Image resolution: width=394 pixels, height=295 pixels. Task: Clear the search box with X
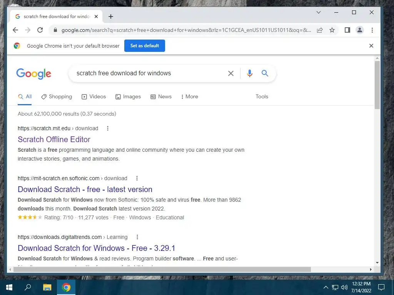coord(231,73)
